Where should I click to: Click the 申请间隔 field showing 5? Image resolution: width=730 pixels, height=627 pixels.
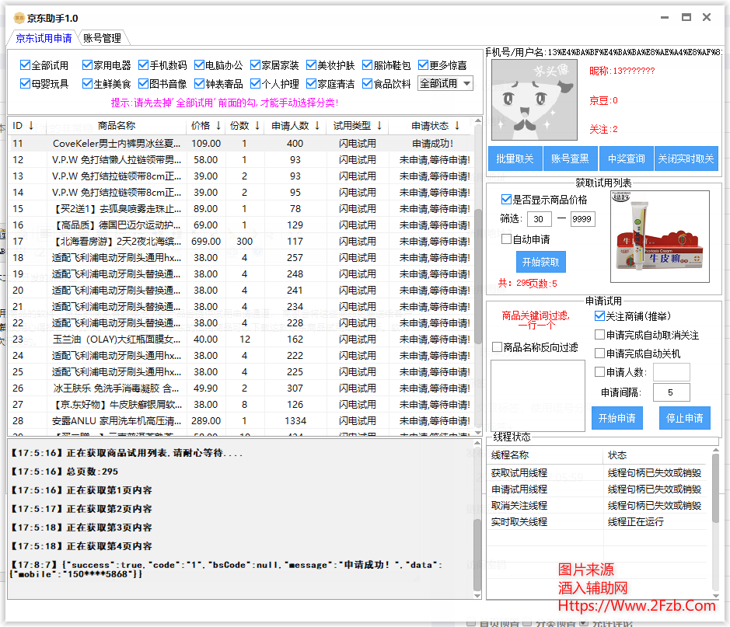pos(672,392)
